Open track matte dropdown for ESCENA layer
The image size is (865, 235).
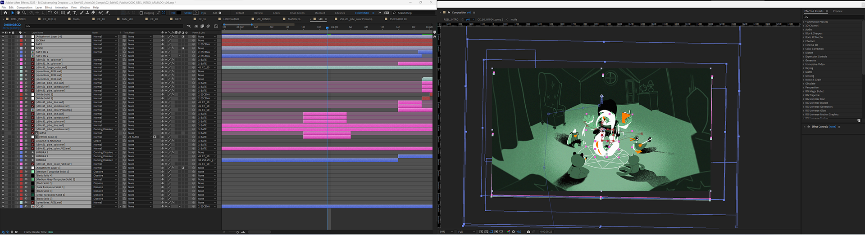[x=140, y=40]
